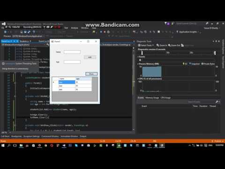This screenshot has height=169, width=225.
Task: Click the left diagnostics timeline selection handle
Action: [x=142, y=53]
